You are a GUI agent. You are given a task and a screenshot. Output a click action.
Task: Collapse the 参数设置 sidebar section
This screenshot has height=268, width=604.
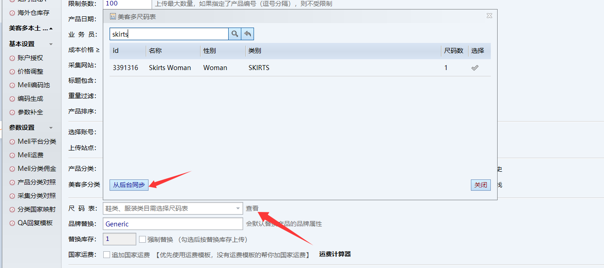tap(51, 128)
